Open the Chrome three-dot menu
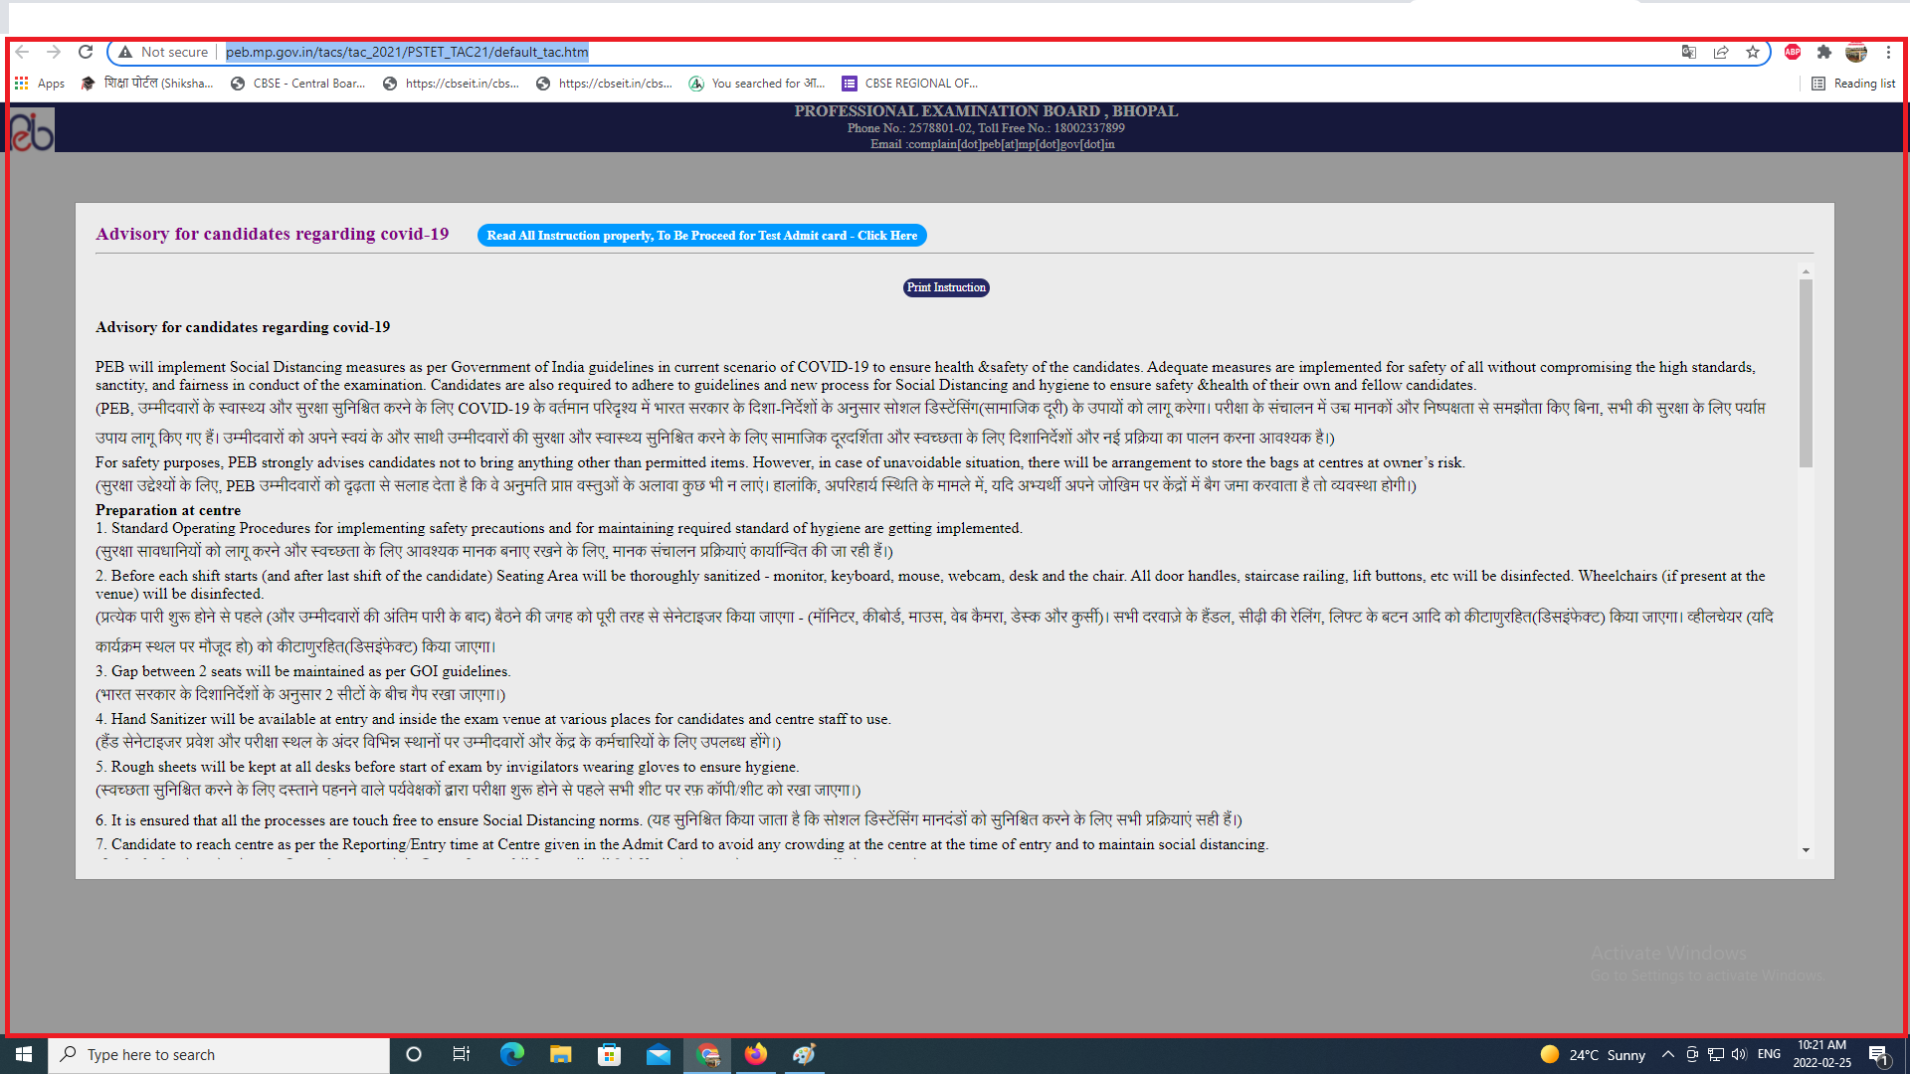The width and height of the screenshot is (1910, 1074). tap(1888, 52)
